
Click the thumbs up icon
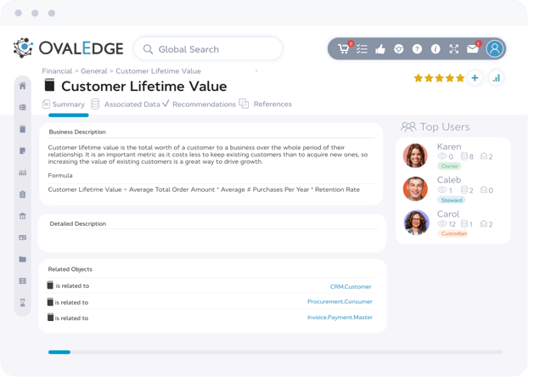[x=380, y=49]
